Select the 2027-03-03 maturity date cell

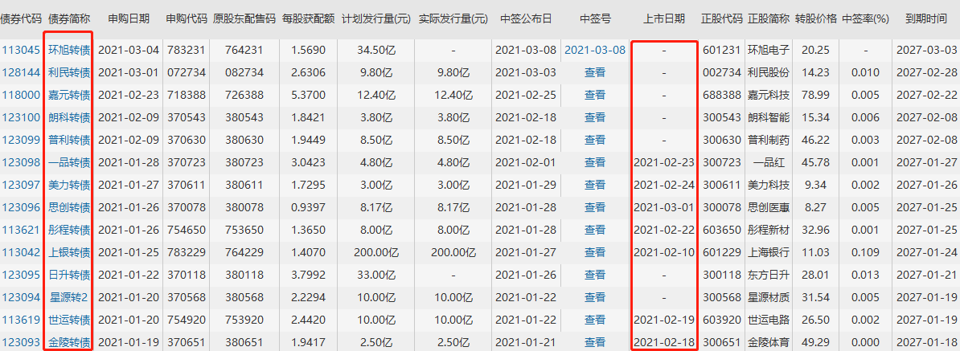point(926,50)
